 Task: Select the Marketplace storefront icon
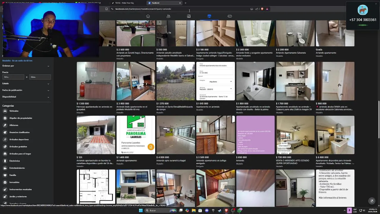point(209,16)
